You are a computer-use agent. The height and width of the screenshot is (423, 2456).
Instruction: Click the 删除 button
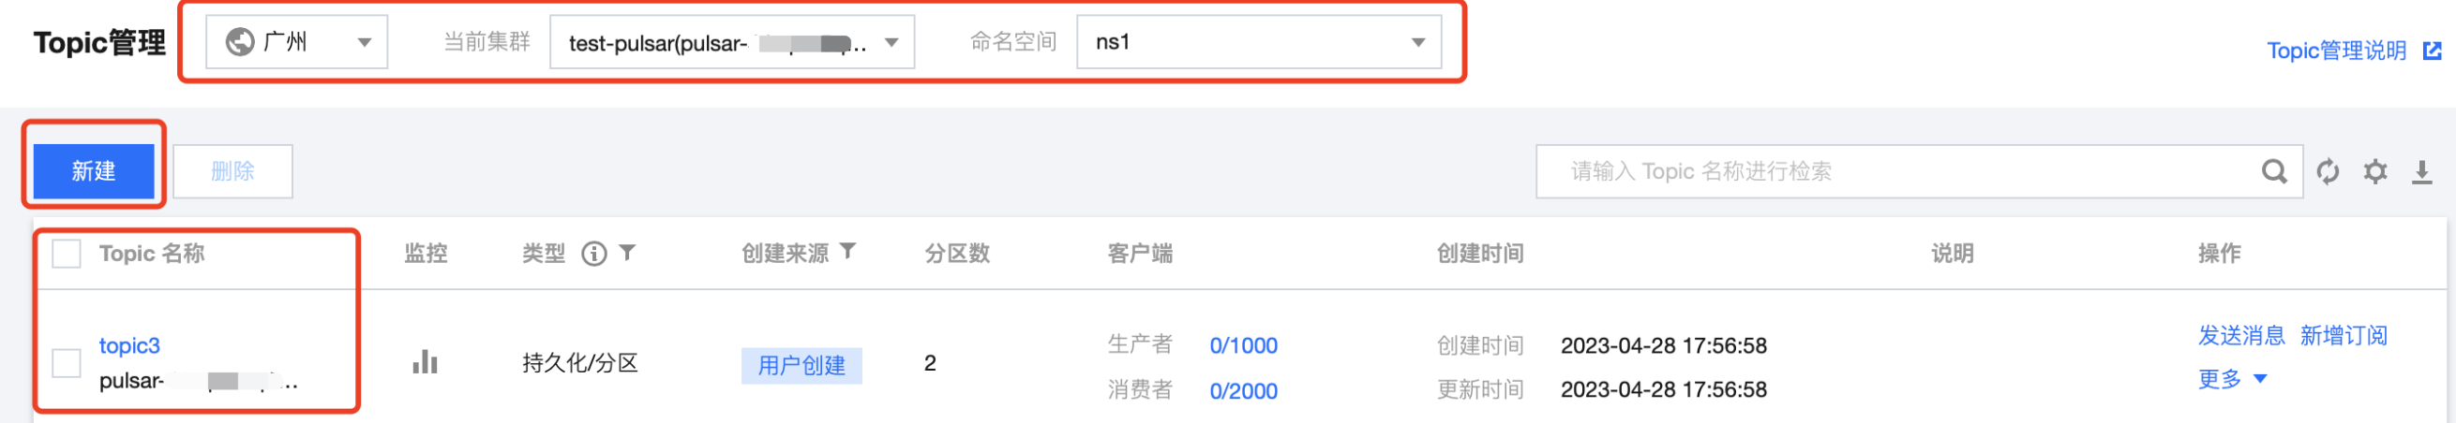(x=232, y=171)
